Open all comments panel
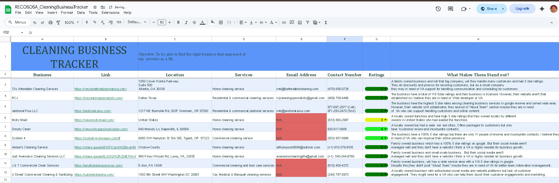 451,9
